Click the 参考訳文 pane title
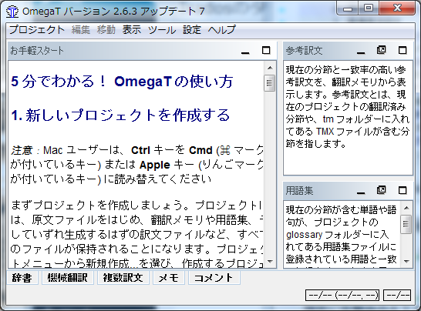This screenshot has width=421, height=311. 304,50
